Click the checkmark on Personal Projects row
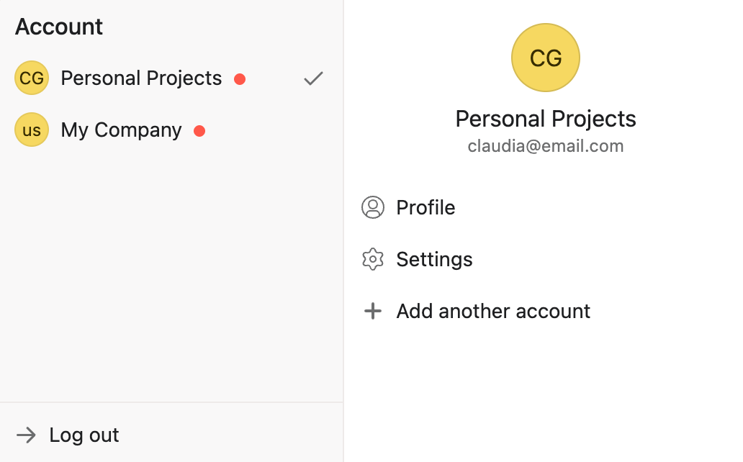Viewport: 743px width, 462px height. tap(313, 78)
